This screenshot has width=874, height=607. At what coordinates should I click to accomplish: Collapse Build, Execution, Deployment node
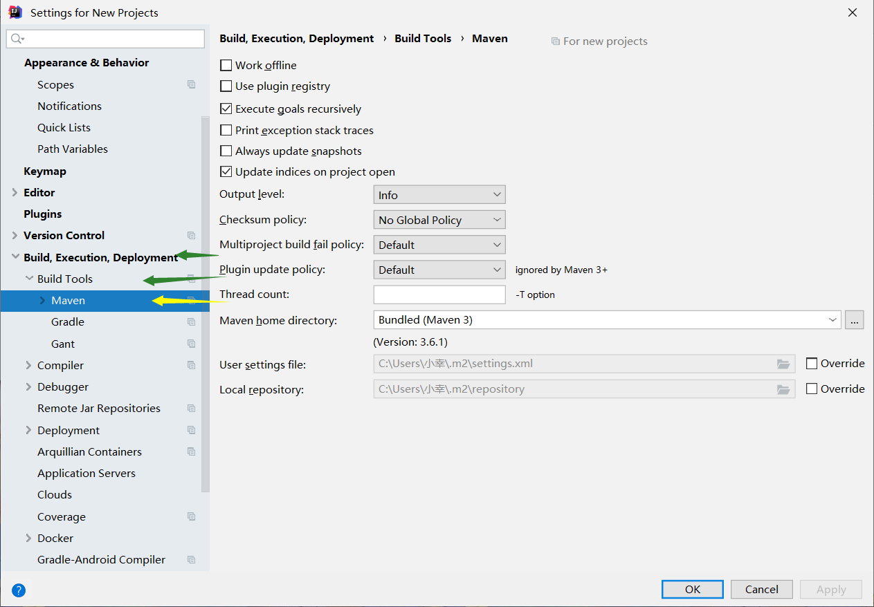(x=15, y=257)
